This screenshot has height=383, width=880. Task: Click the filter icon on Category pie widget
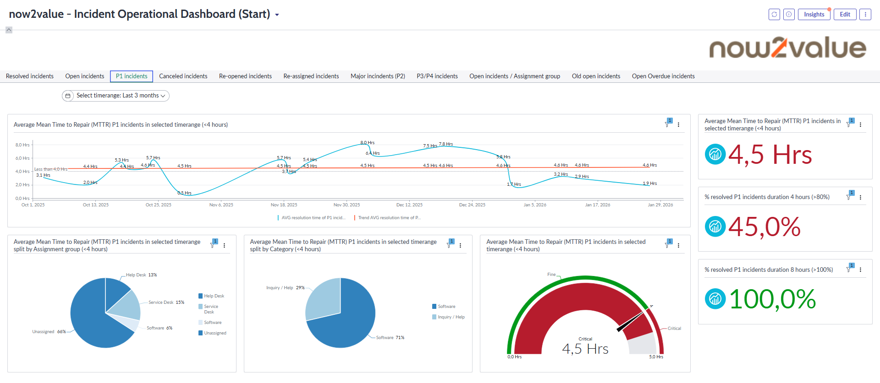[451, 244]
